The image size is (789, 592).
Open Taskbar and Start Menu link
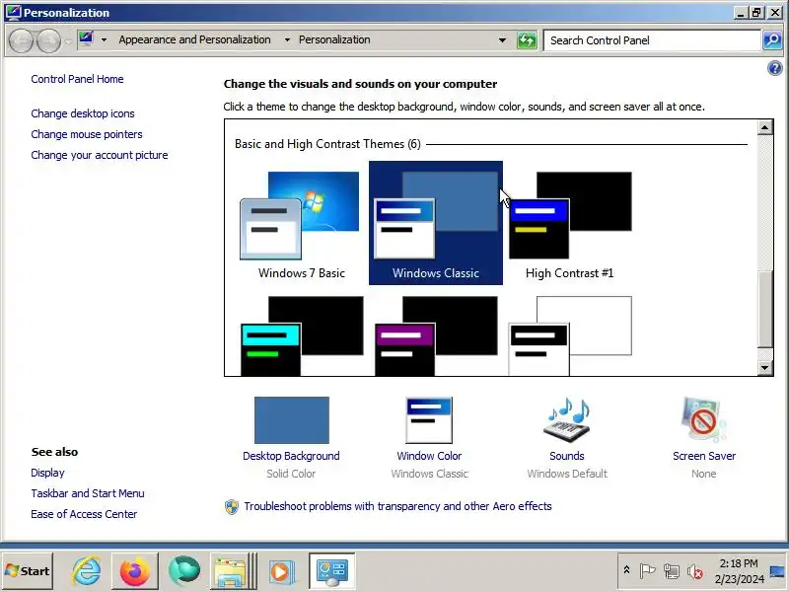pyautogui.click(x=88, y=493)
